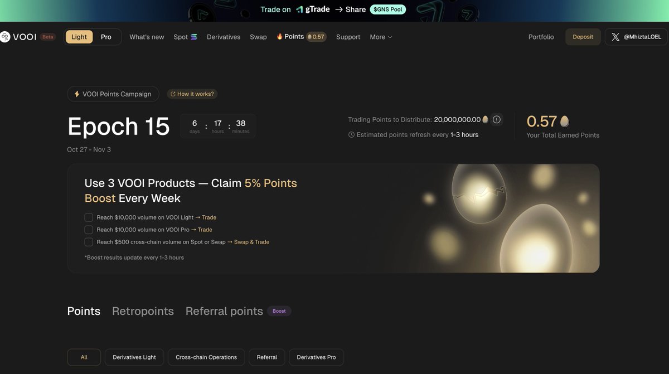Viewport: 669px width, 374px height.
Task: Click the info icon beside 20,000,000.00
Action: tap(497, 119)
